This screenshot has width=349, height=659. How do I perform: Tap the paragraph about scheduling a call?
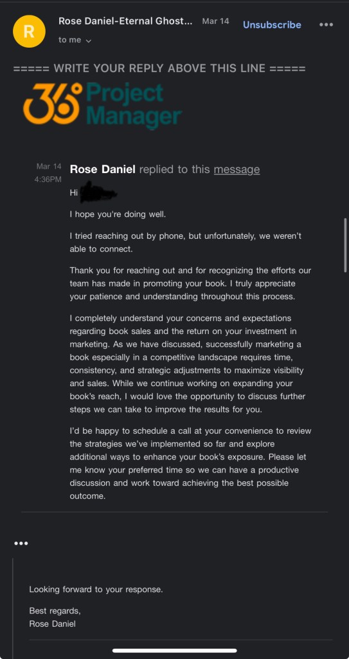[x=191, y=463]
